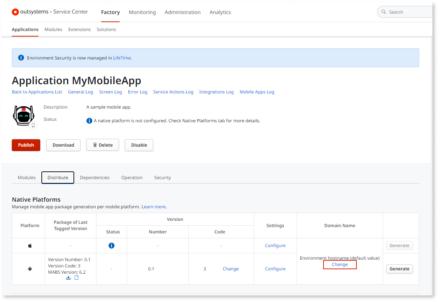Screen dimensions: 438x301
Task: Click the Android platform icon
Action: tap(30, 269)
